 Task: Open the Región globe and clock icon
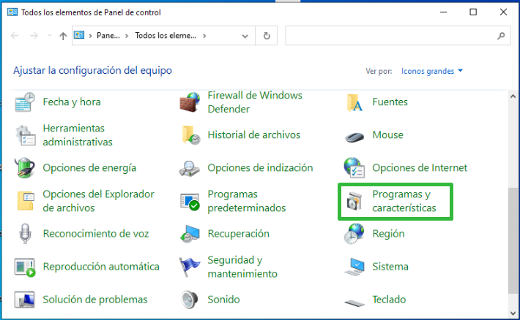click(354, 234)
